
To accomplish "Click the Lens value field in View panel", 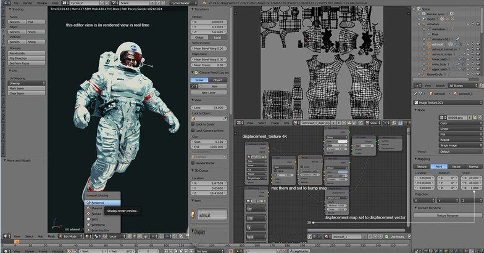I will coord(210,108).
